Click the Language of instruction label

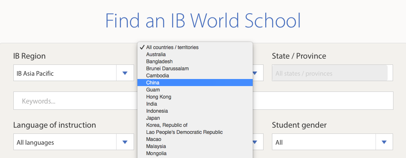pyautogui.click(x=55, y=125)
